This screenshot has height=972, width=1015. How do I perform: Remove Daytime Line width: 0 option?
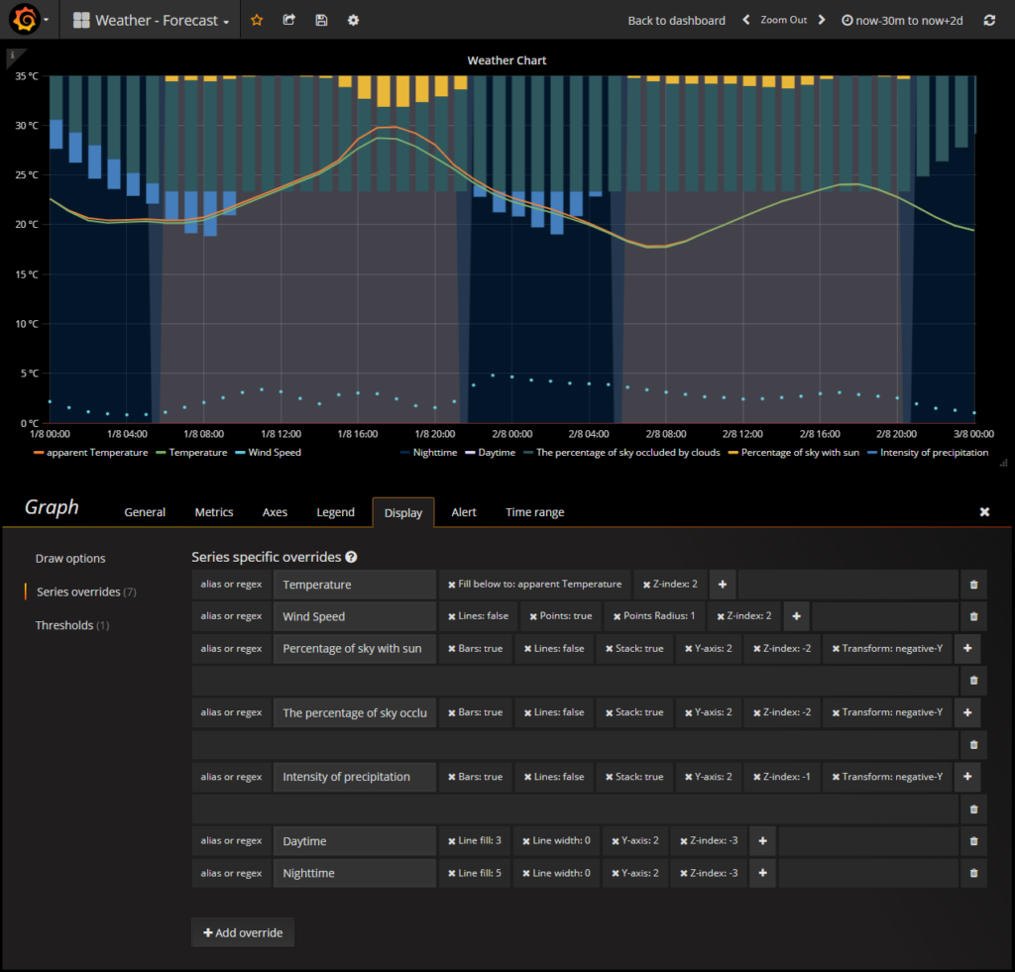[526, 841]
